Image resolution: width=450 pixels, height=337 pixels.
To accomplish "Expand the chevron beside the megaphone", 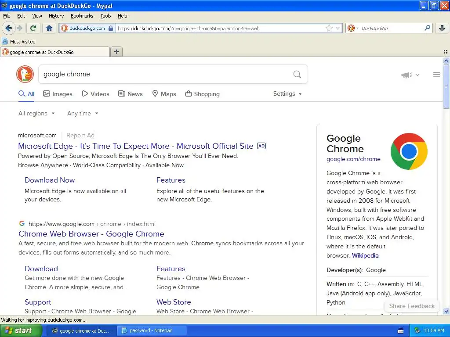I will tap(417, 75).
